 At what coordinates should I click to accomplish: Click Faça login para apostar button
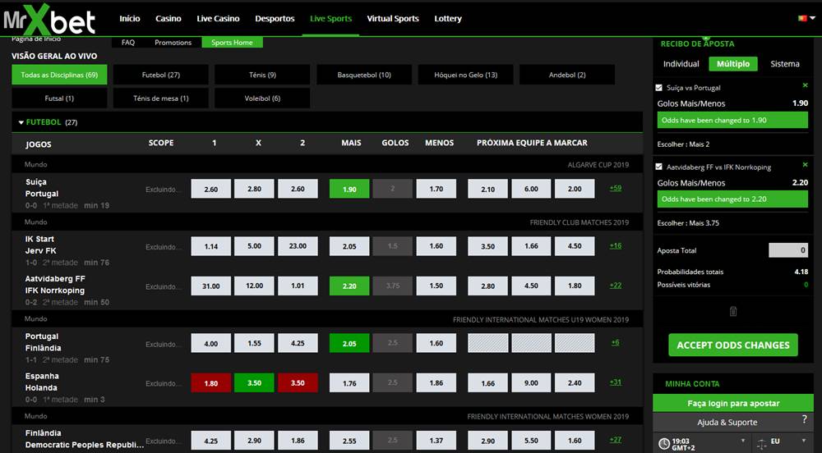(732, 403)
